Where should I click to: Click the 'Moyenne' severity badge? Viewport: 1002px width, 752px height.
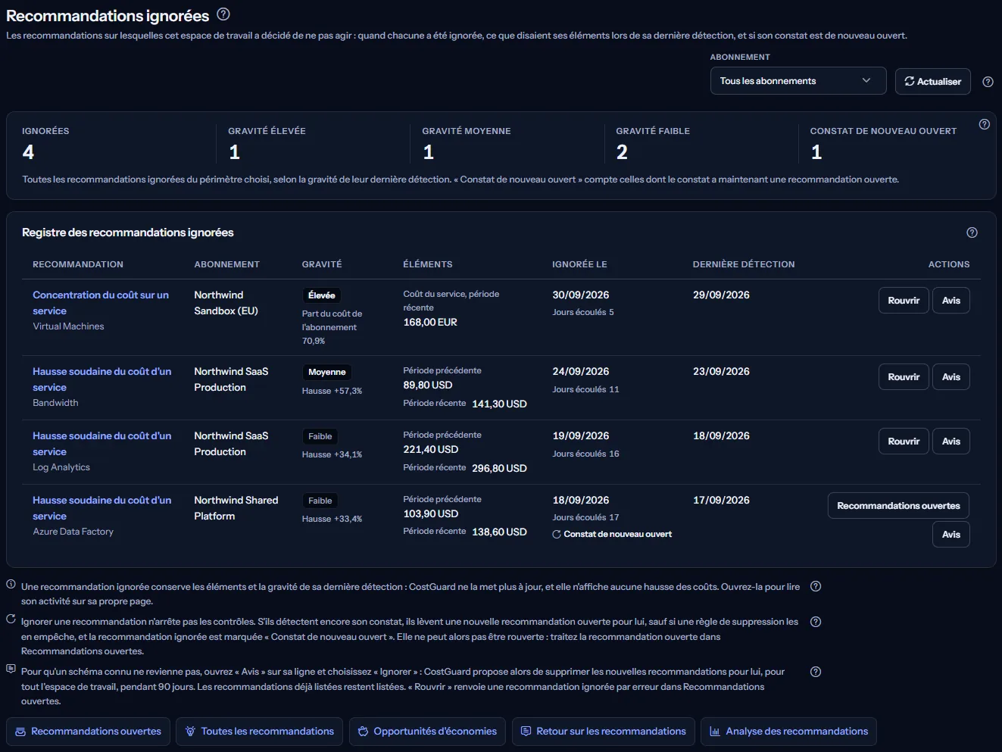click(x=327, y=372)
